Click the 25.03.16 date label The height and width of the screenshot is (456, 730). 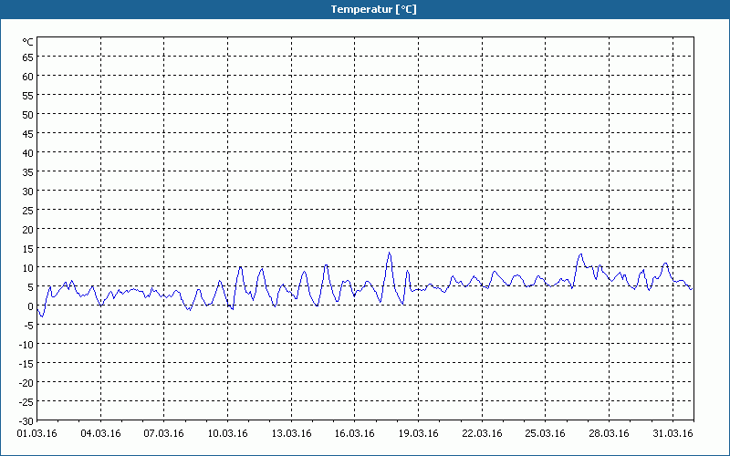(545, 434)
